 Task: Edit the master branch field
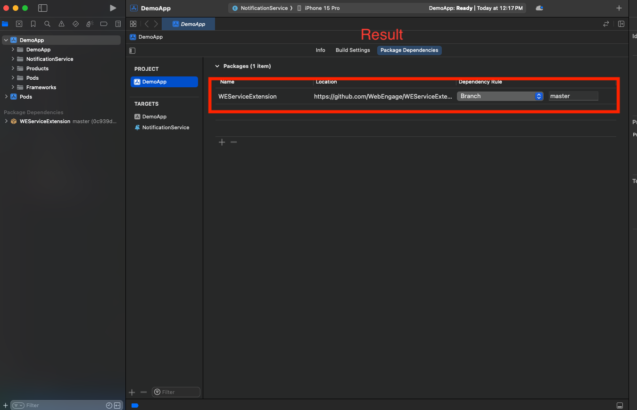point(573,96)
